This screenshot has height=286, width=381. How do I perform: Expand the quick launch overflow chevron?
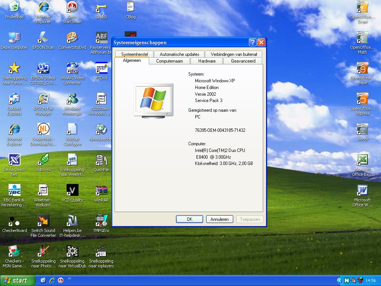69,279
